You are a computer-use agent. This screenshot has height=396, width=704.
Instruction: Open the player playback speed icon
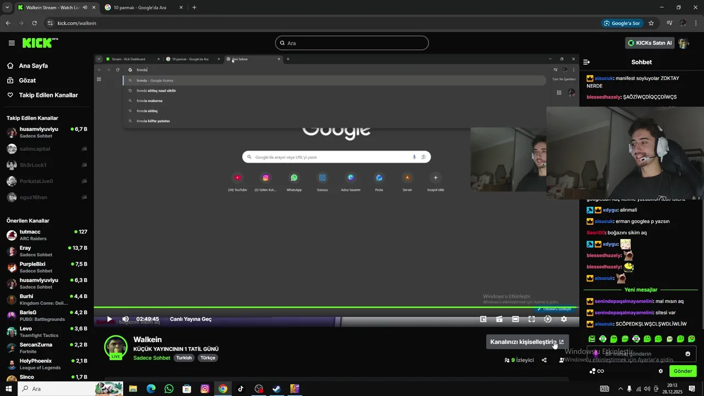[548, 319]
